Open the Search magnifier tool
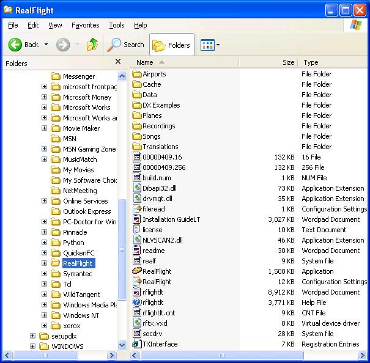This screenshot has width=370, height=363. pyautogui.click(x=125, y=45)
